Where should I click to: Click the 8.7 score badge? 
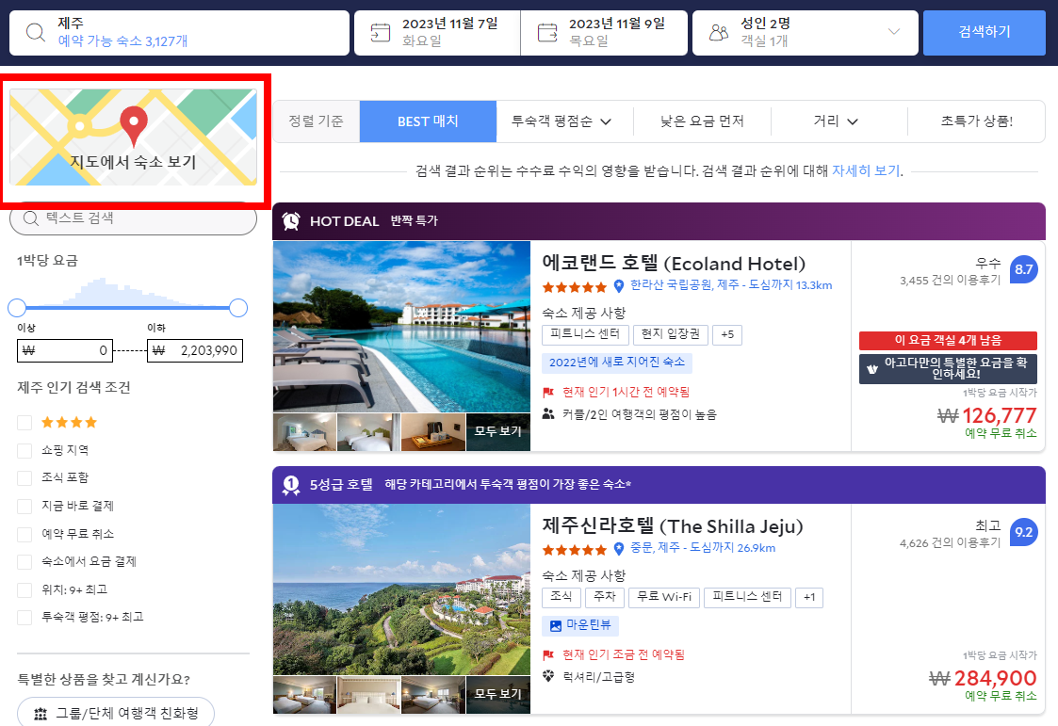pyautogui.click(x=1023, y=269)
